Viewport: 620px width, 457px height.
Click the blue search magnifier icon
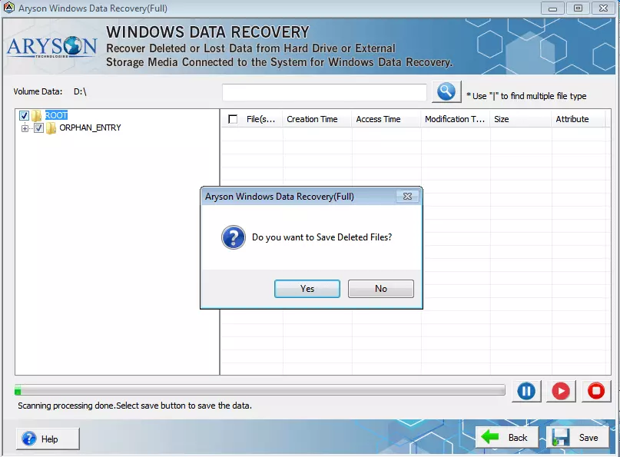coord(446,91)
